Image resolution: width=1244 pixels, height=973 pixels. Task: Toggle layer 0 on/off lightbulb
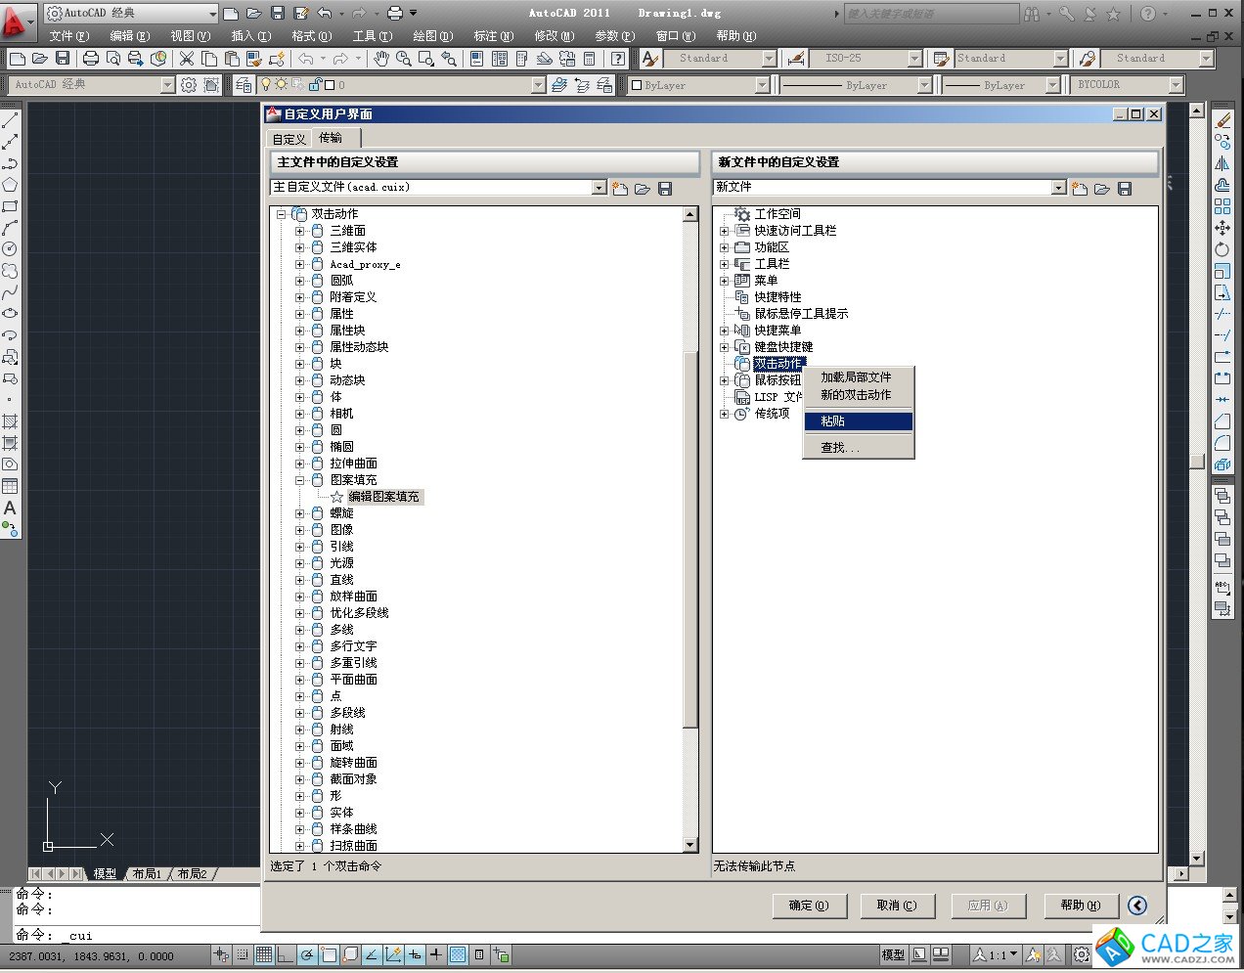pos(265,85)
